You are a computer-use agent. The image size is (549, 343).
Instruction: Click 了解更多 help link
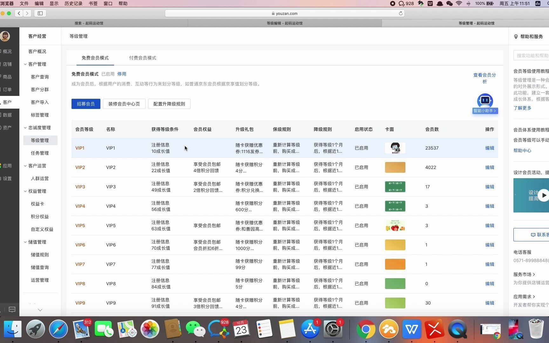point(522,108)
